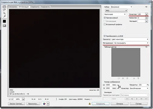153x109 pixels.
Task: Open the JPEG format dropdown
Action: 116,11
